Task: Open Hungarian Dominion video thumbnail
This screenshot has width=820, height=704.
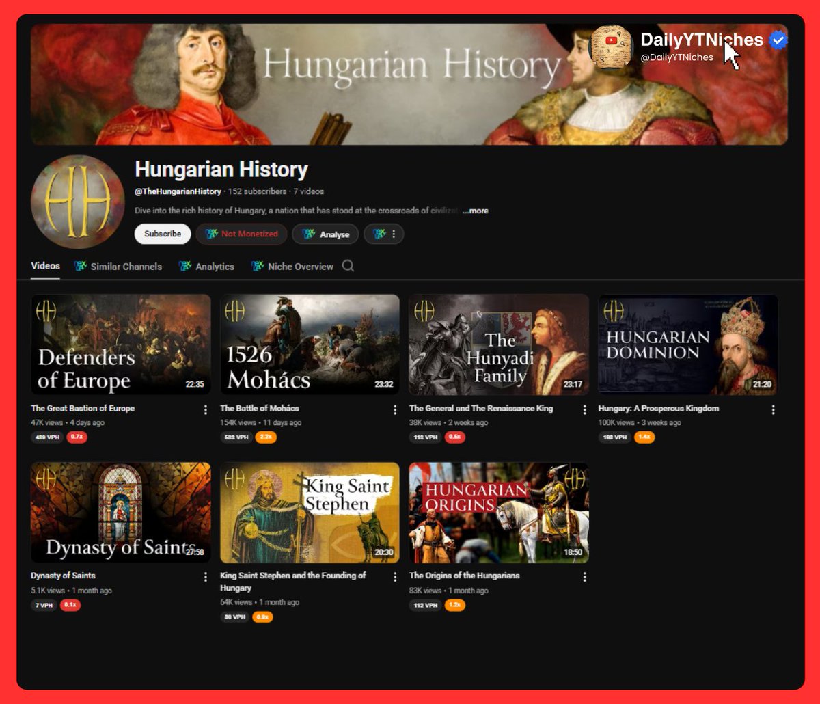Action: click(688, 344)
